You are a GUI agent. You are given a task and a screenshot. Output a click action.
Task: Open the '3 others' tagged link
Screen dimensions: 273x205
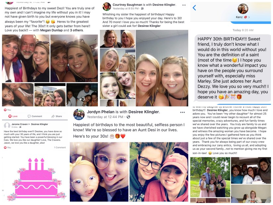(76, 30)
